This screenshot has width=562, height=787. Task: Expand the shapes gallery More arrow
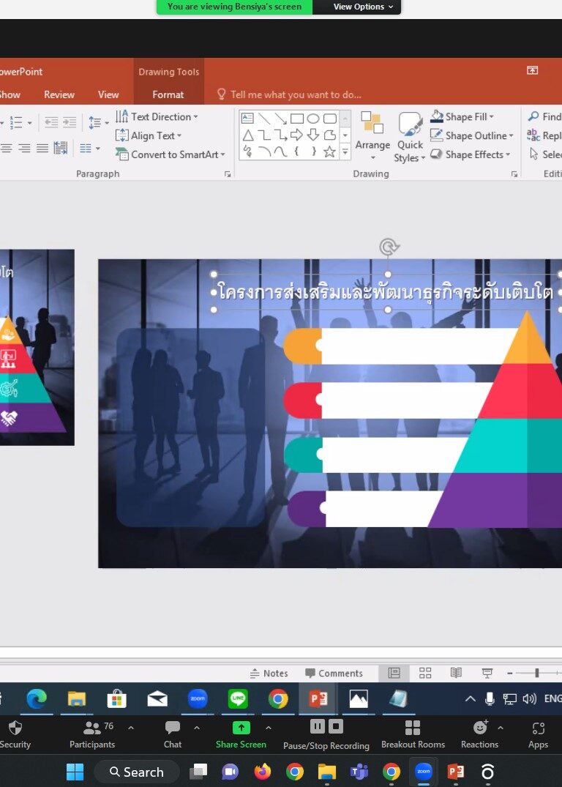[345, 152]
